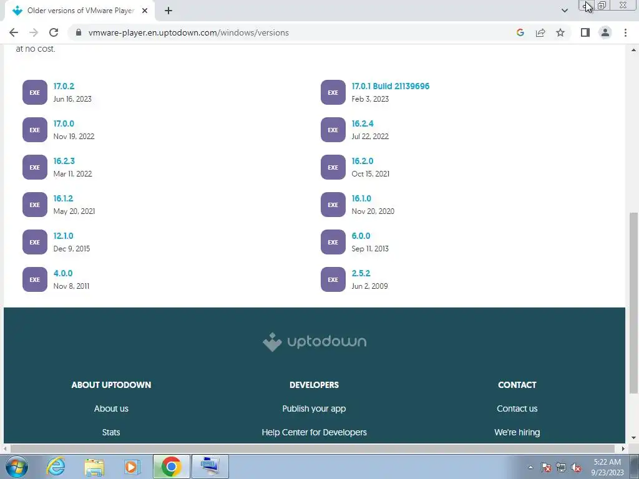Open a new browser tab
639x479 pixels.
(x=168, y=11)
